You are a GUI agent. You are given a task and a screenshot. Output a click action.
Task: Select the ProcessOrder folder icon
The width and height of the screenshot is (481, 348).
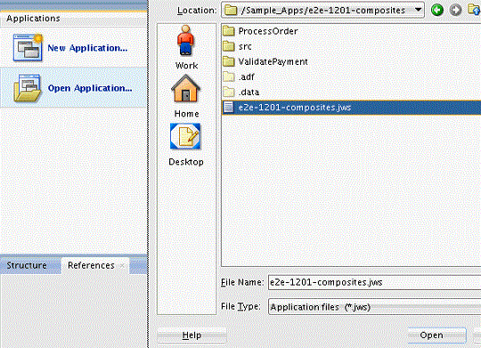click(x=229, y=31)
